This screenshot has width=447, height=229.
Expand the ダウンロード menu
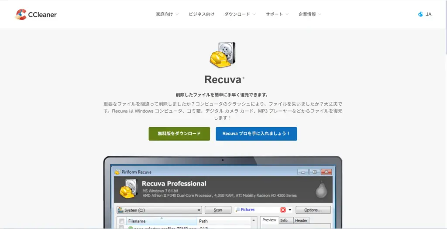240,14
